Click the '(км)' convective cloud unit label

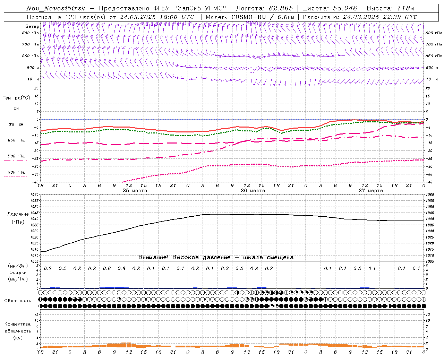click(x=18, y=338)
